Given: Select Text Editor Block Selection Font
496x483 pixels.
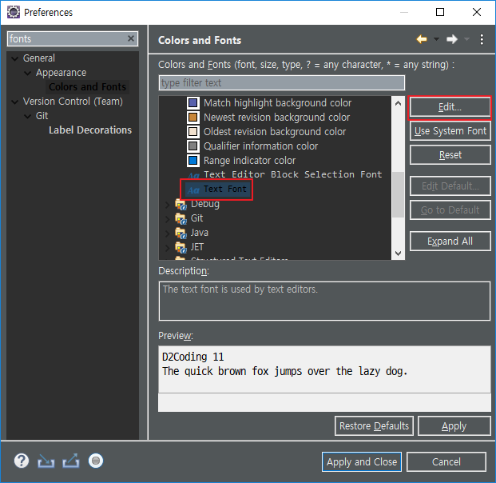Looking at the screenshot, I should click(292, 174).
